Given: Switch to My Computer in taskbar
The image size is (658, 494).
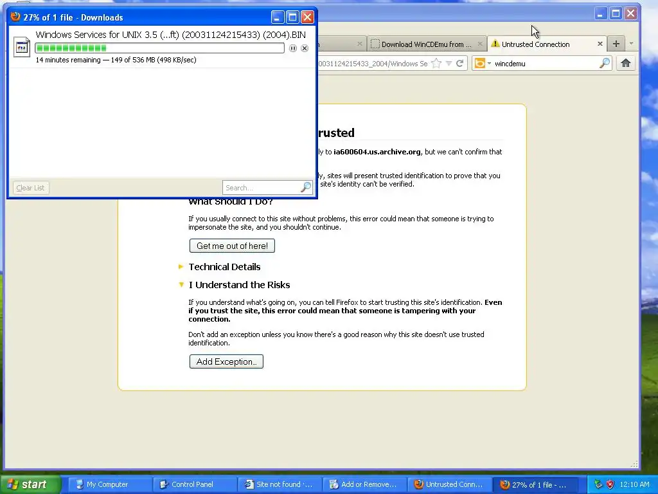Looking at the screenshot, I should pyautogui.click(x=110, y=484).
